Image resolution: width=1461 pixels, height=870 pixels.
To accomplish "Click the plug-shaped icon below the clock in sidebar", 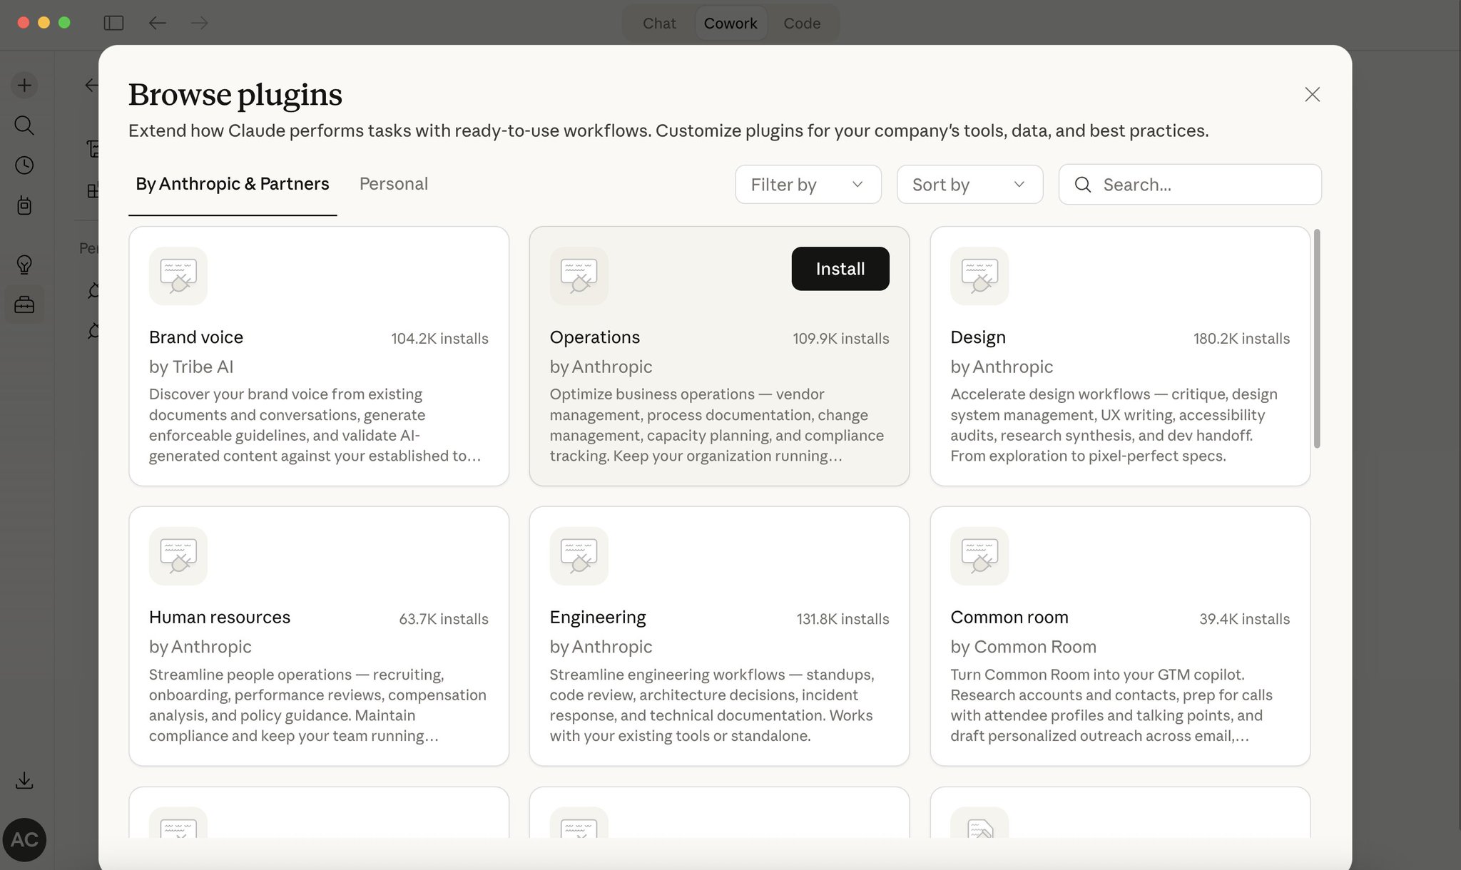I will click(24, 206).
